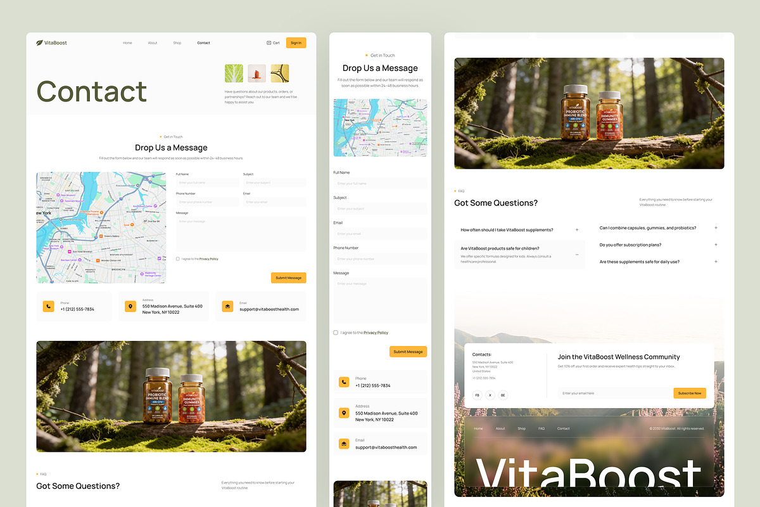760x507 pixels.
Task: Click supplement bottles photo in right page
Action: (589, 113)
